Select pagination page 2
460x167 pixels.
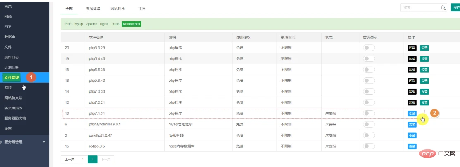click(93, 160)
